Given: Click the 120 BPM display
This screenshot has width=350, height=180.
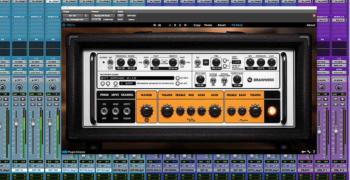Looking at the screenshot, I should pyautogui.click(x=236, y=62).
